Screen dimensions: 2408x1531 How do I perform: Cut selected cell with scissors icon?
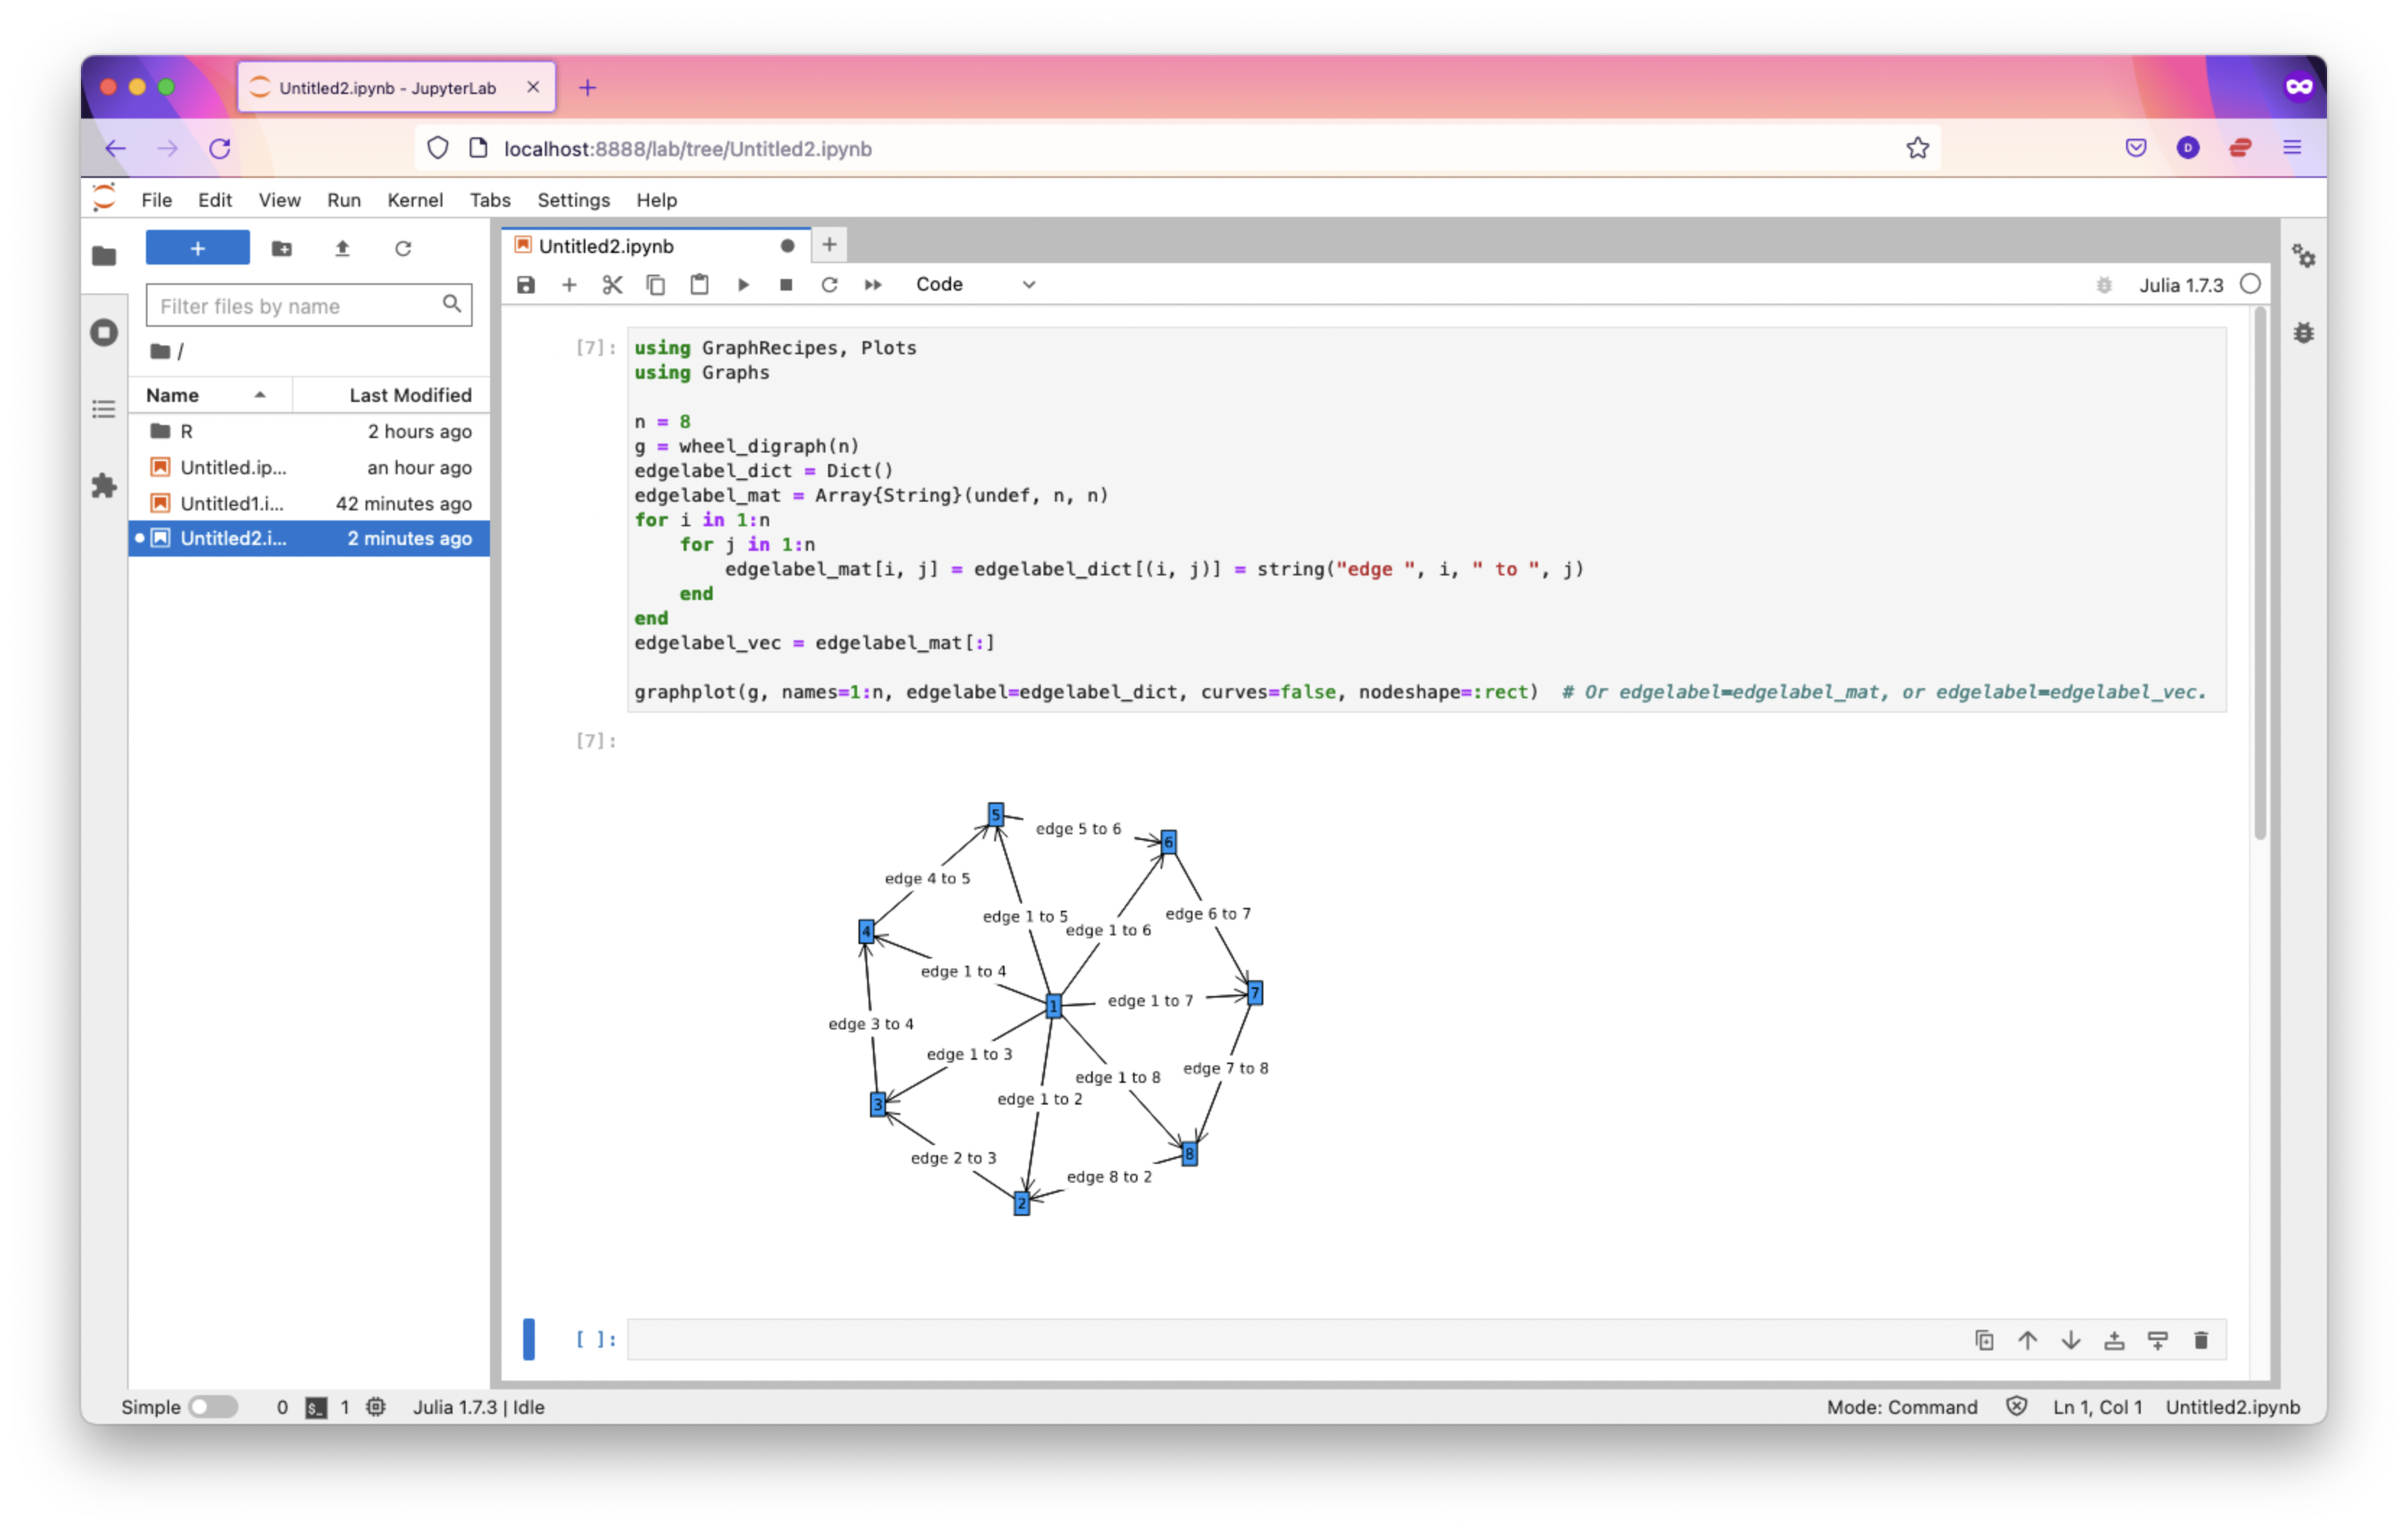pos(612,285)
